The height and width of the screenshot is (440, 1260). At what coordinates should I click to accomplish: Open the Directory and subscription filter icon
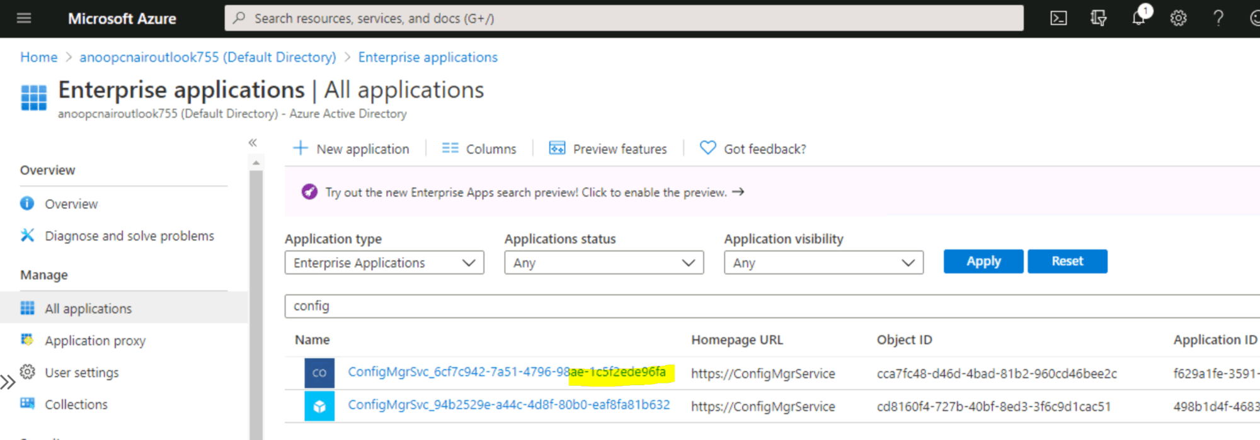click(1099, 18)
